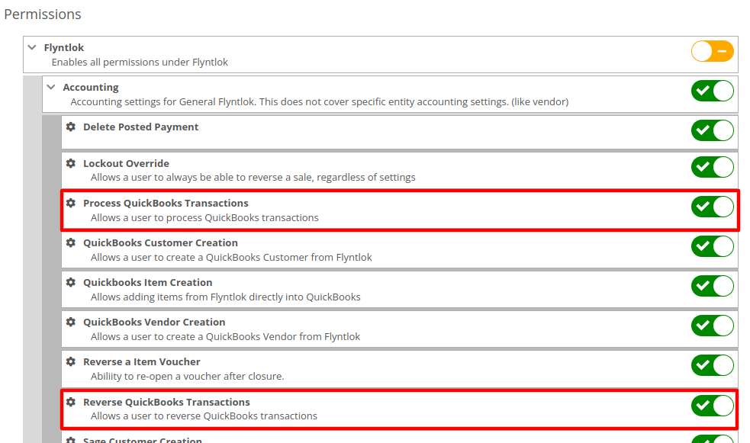Switch off the Lockout Override toggle
Screen dimensions: 750x443
(x=712, y=167)
